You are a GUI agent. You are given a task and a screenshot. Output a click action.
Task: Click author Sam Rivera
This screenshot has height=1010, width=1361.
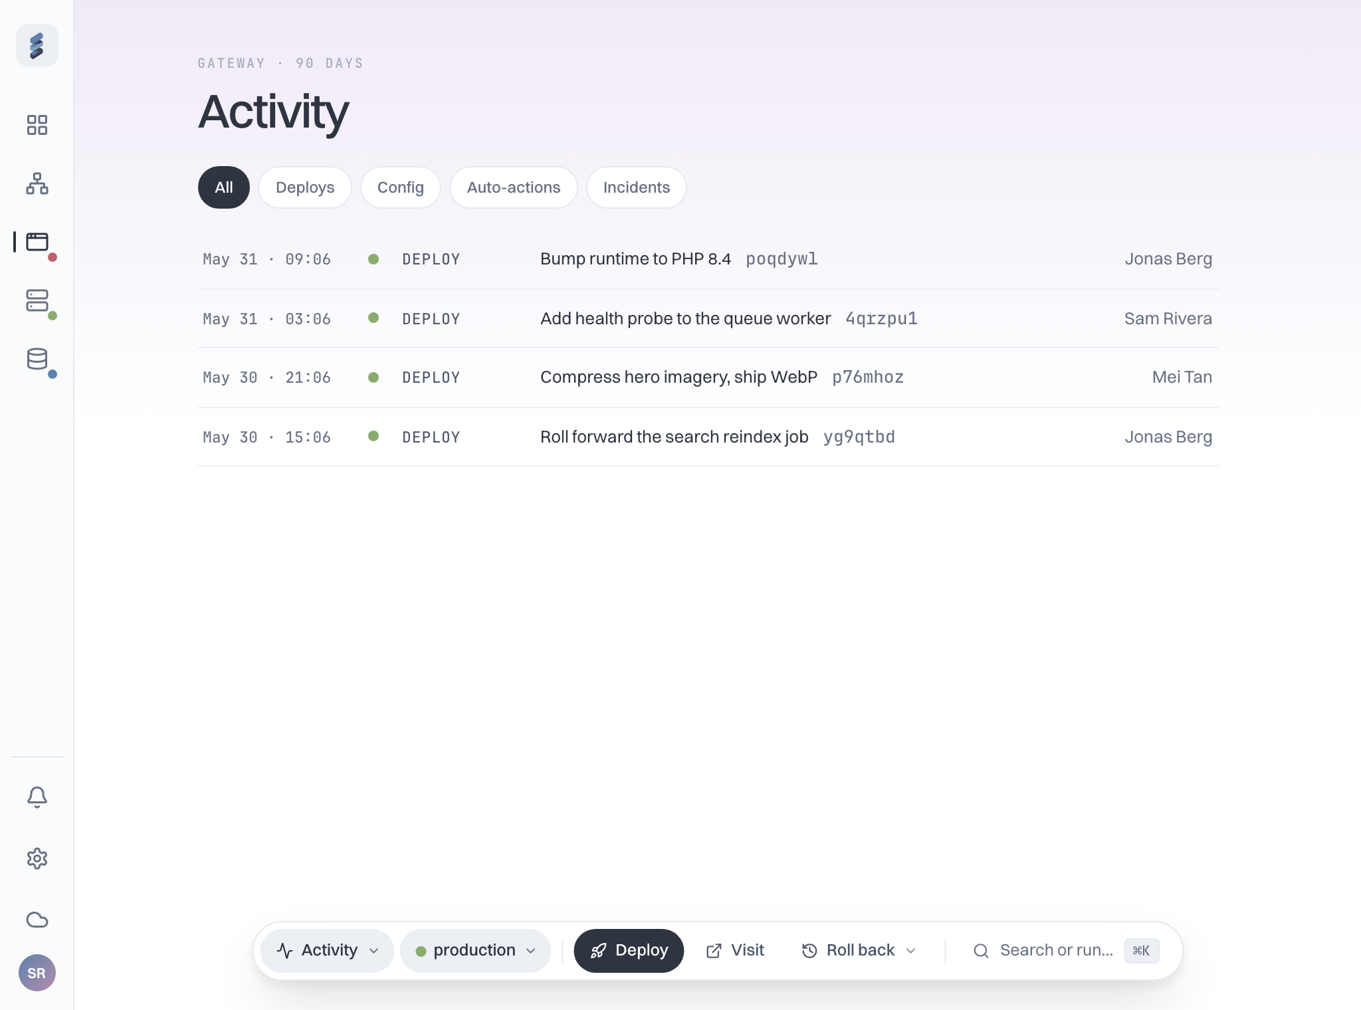pyautogui.click(x=1168, y=319)
